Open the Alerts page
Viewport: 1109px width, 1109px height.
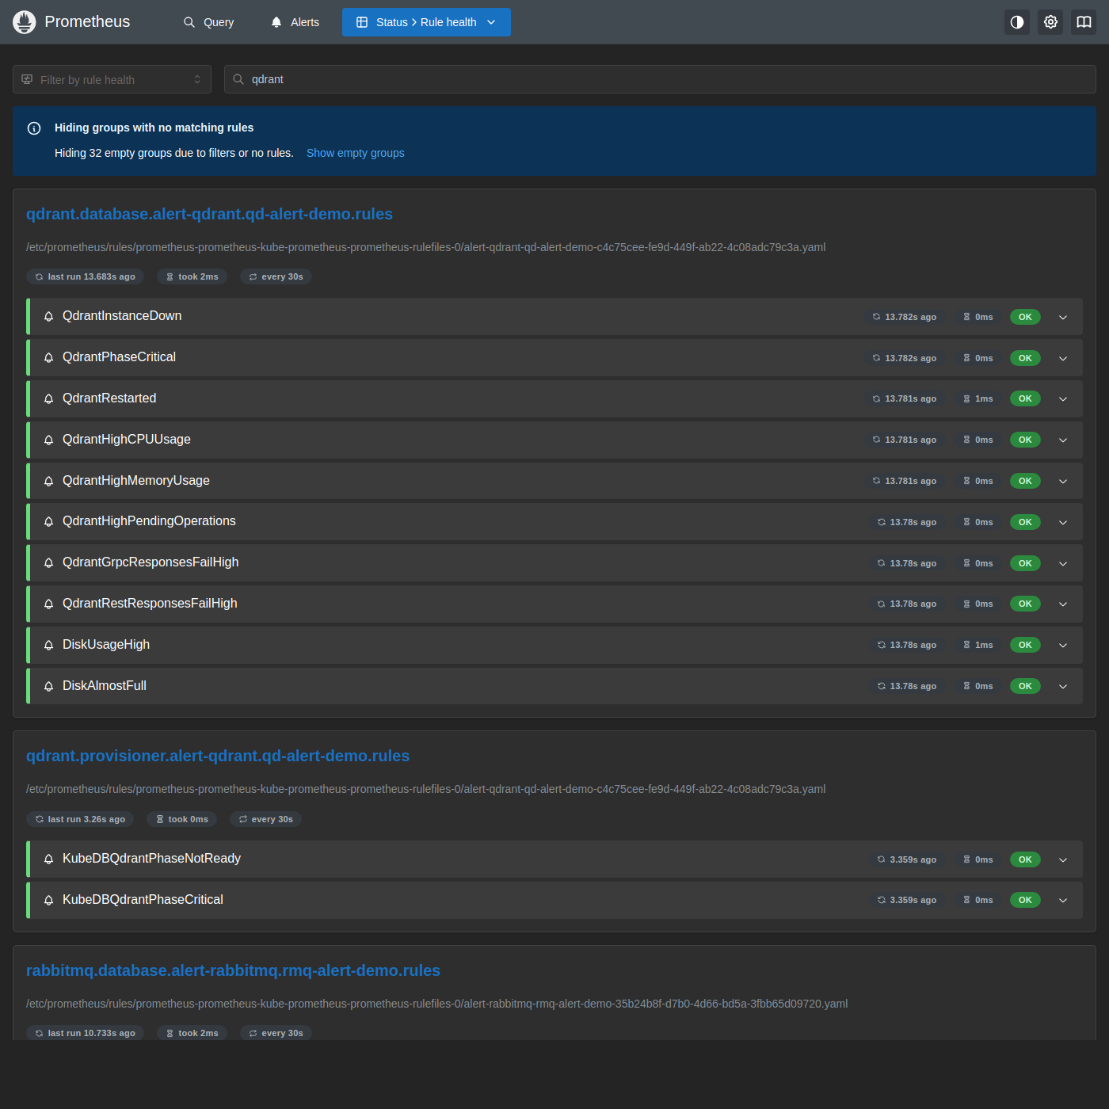coord(295,22)
